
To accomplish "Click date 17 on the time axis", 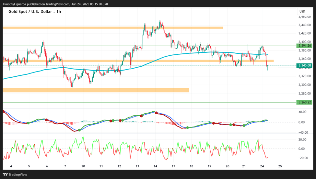I will (173, 166).
